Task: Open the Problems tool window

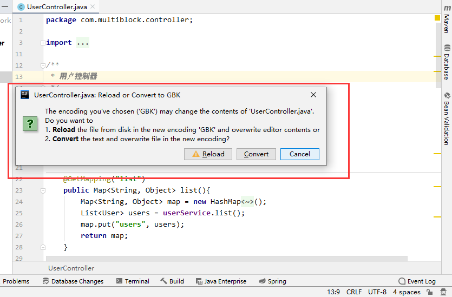Action: click(x=16, y=281)
